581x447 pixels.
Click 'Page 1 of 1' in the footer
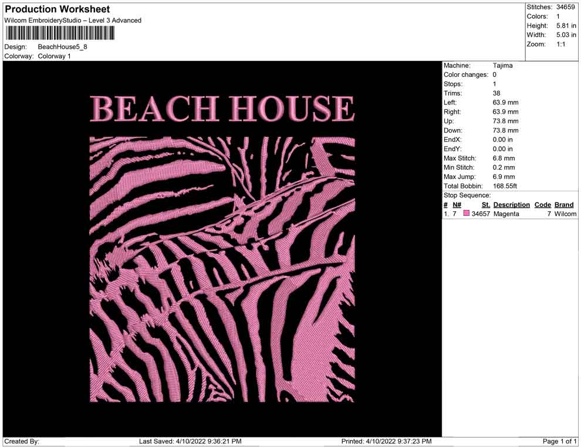[559, 441]
